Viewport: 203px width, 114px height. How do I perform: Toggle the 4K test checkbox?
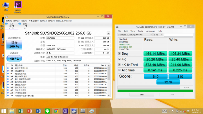pos(119,59)
